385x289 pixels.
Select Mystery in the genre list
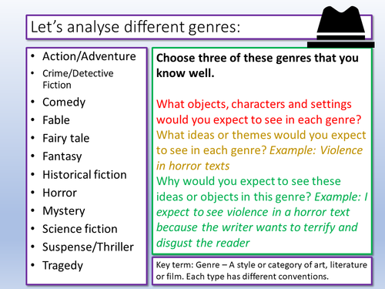point(64,211)
